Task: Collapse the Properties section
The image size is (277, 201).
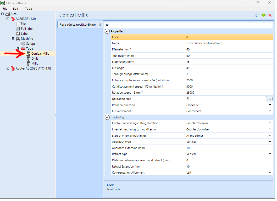Action: (x=108, y=32)
